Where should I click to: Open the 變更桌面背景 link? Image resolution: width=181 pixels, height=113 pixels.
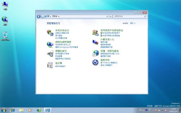click(106, 45)
